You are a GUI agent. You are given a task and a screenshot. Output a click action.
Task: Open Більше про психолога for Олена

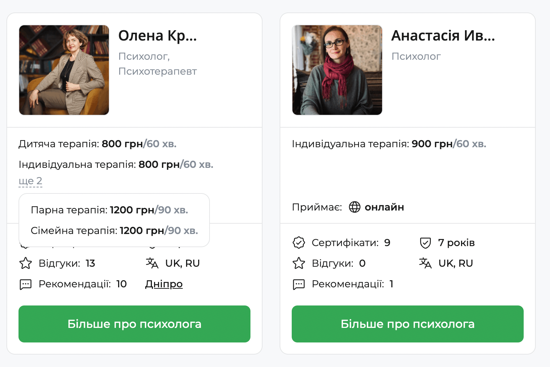pyautogui.click(x=134, y=324)
